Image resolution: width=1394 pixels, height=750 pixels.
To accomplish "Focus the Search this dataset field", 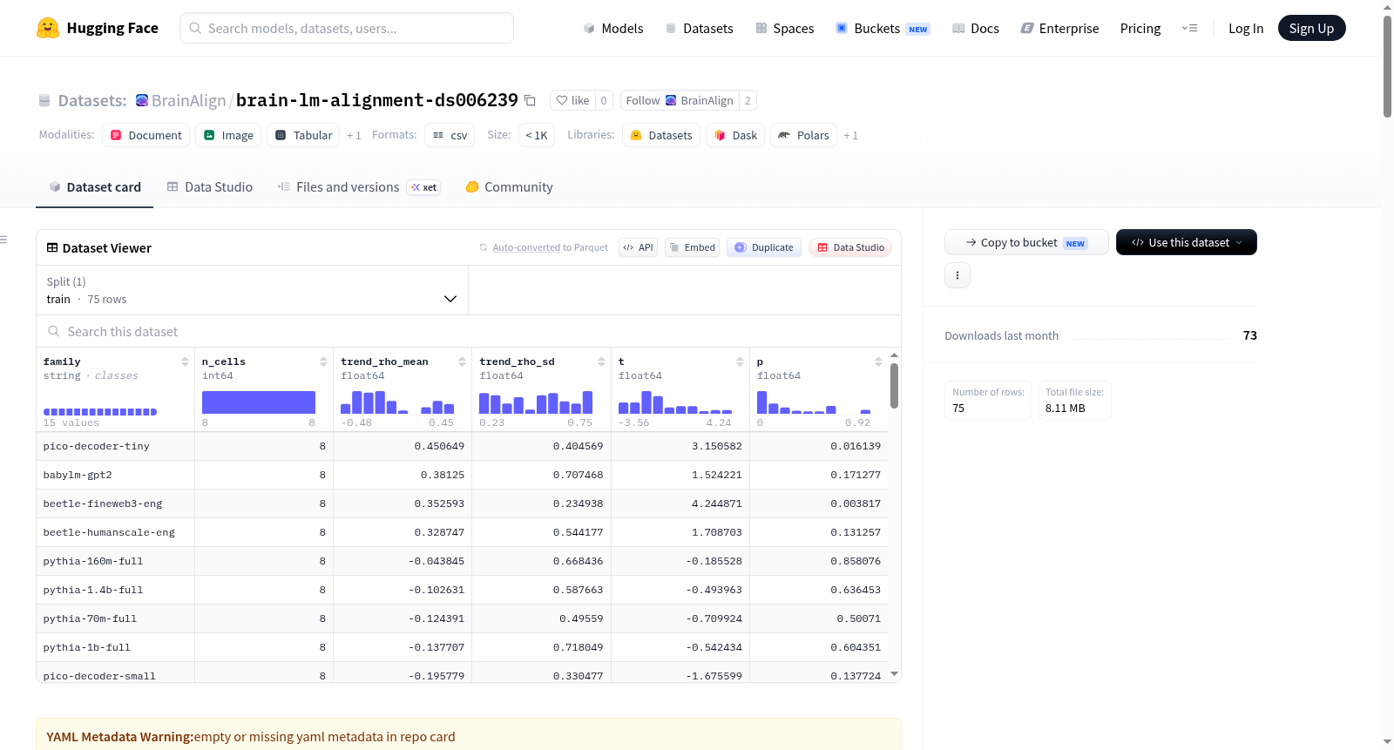I will point(469,332).
